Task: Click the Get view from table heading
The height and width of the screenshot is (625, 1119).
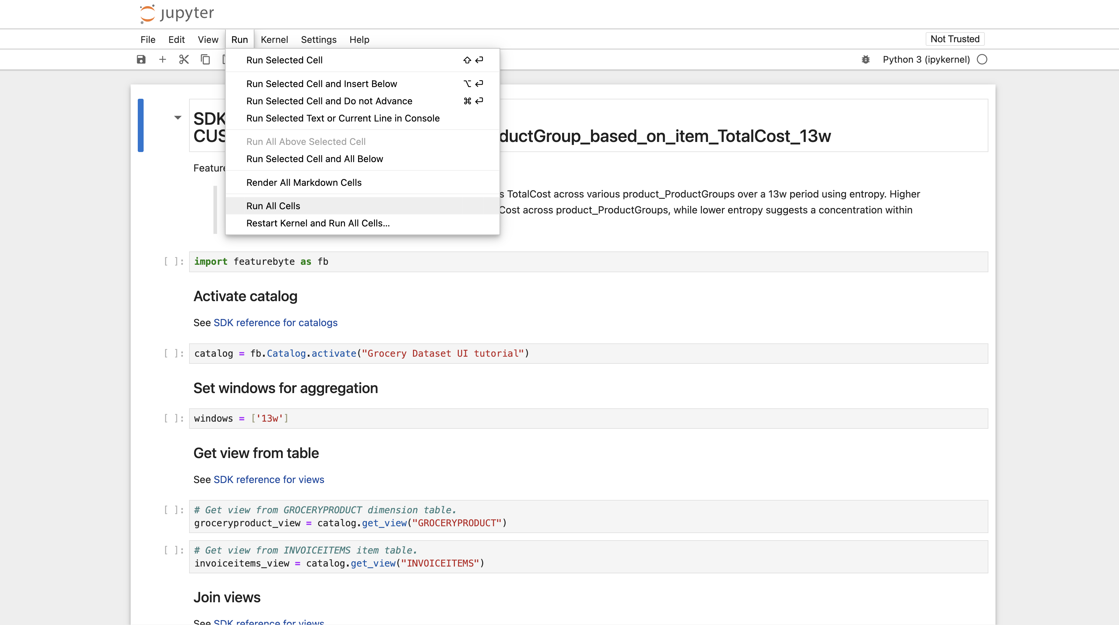Action: point(256,453)
